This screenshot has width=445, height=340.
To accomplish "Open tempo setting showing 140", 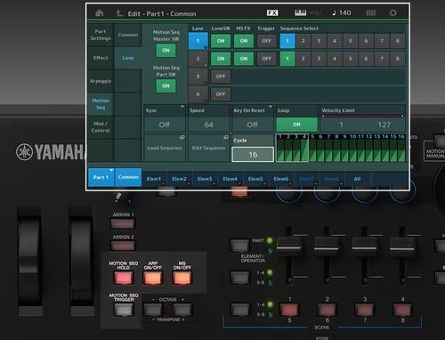I will click(x=342, y=12).
